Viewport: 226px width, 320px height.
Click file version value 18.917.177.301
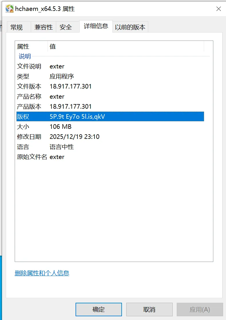pos(71,87)
